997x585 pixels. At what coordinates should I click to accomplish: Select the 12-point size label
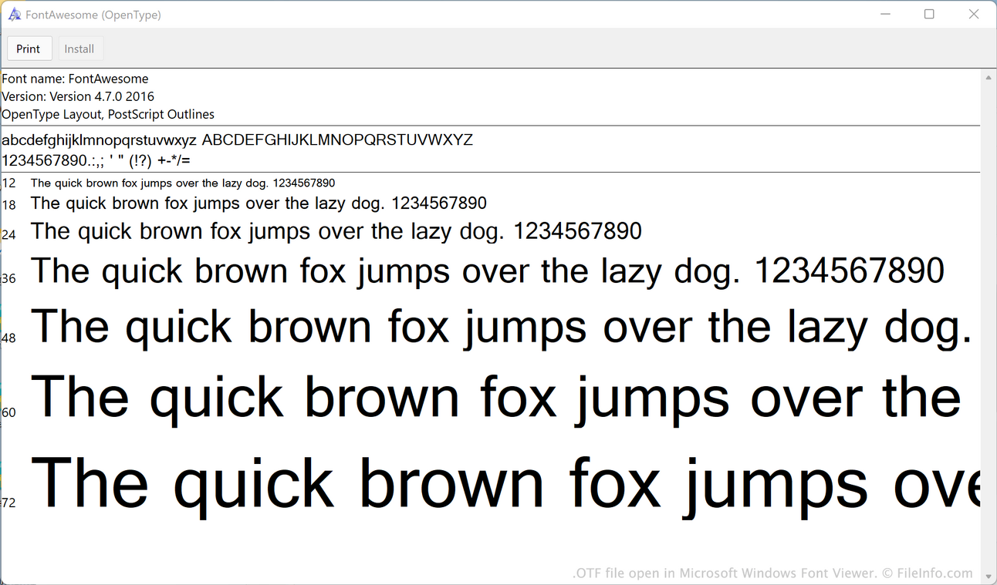pyautogui.click(x=8, y=183)
